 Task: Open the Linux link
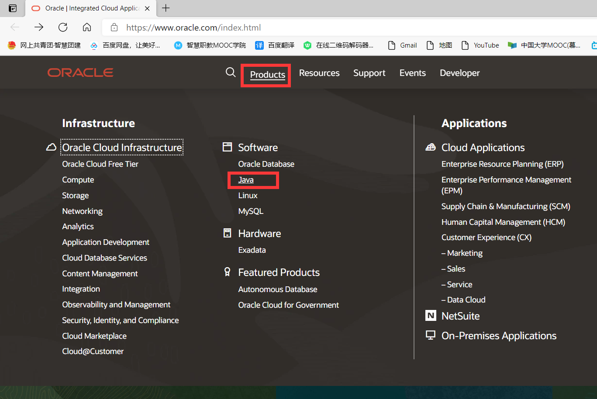pos(248,196)
